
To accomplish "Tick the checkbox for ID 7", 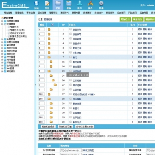I will coord(71,57).
